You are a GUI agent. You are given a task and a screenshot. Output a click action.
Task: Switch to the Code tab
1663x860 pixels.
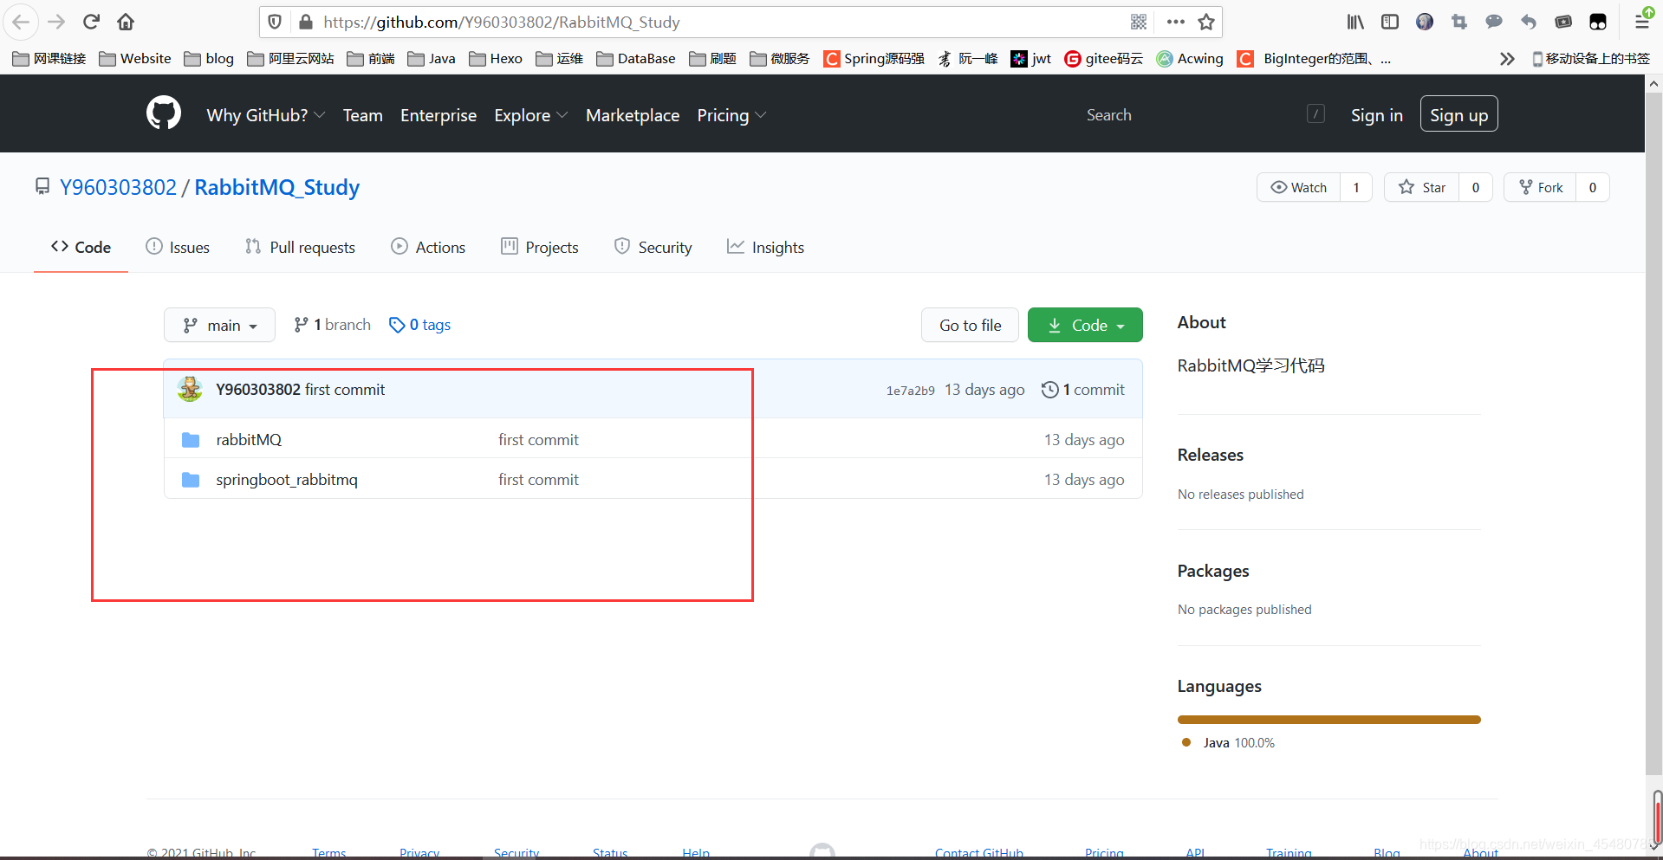tap(81, 247)
